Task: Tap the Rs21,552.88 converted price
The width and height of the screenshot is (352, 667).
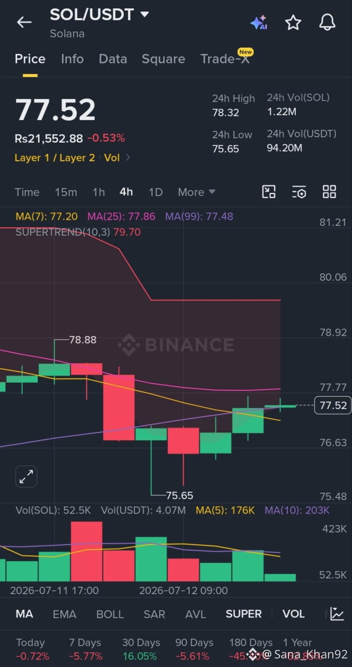Action: [49, 139]
